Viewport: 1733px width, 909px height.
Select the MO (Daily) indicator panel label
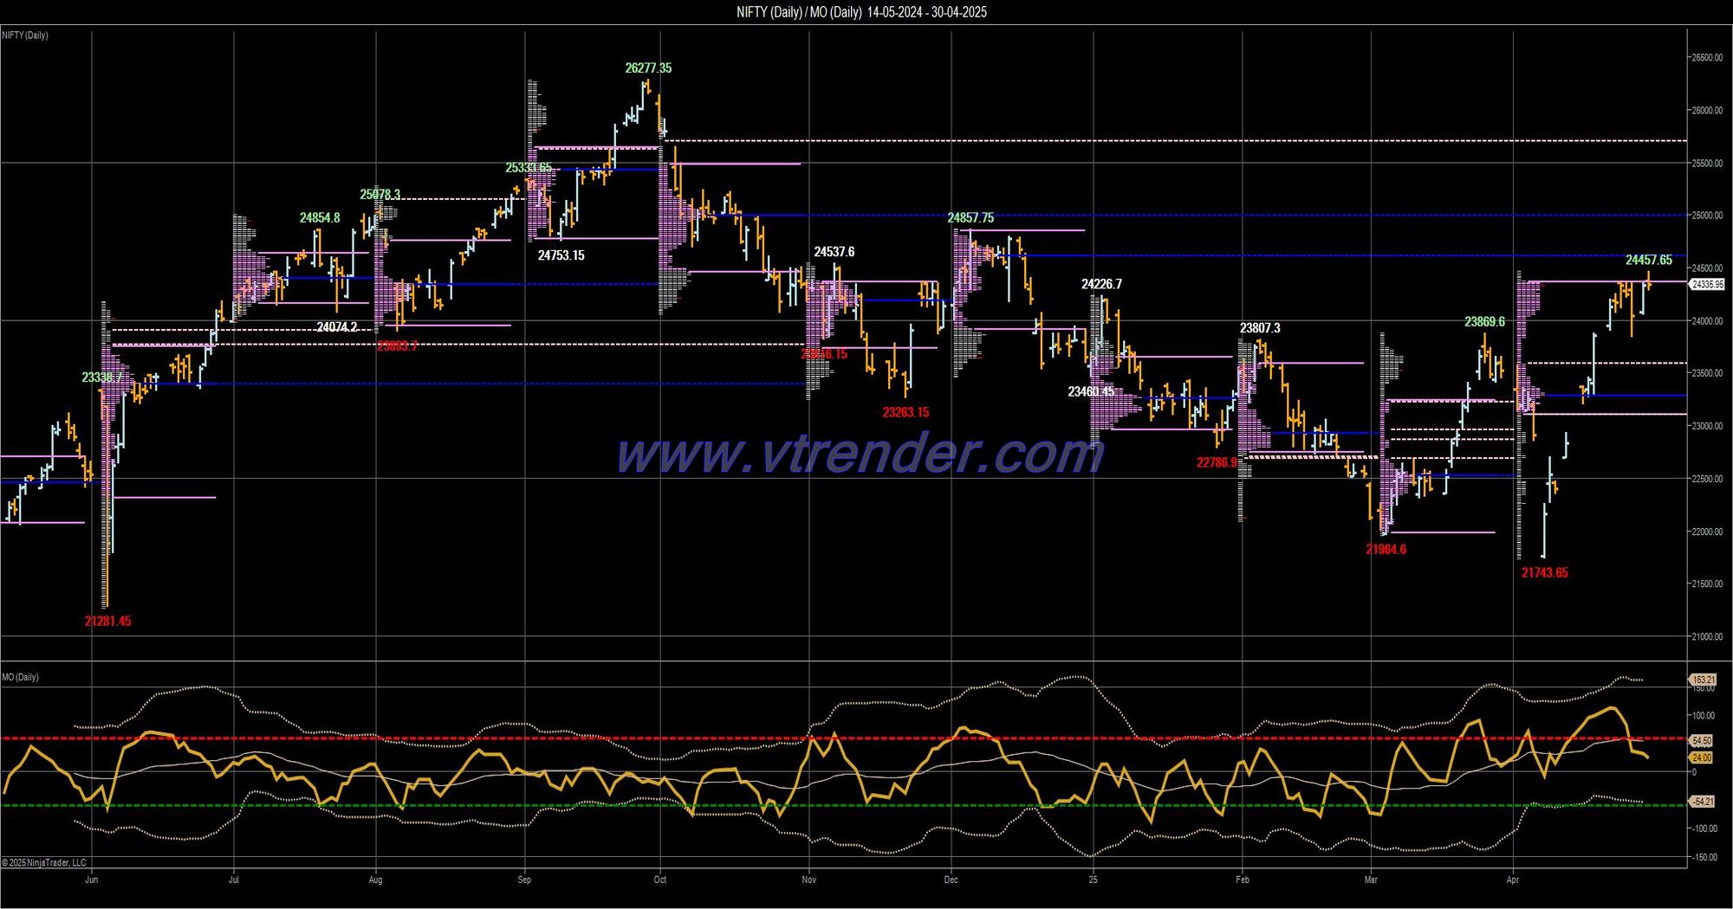pyautogui.click(x=21, y=677)
